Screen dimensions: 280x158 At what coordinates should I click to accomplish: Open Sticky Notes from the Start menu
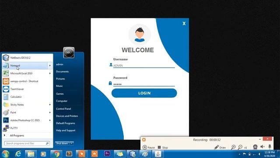point(25,104)
